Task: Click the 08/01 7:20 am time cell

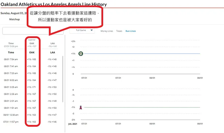Action: pos(11,73)
